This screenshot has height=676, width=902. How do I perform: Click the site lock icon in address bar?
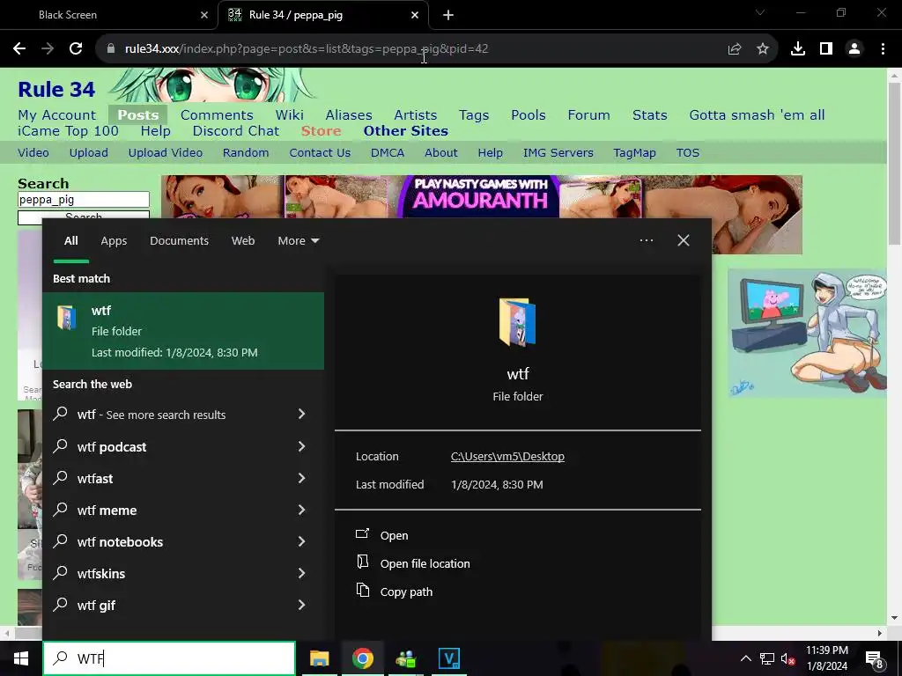point(111,49)
